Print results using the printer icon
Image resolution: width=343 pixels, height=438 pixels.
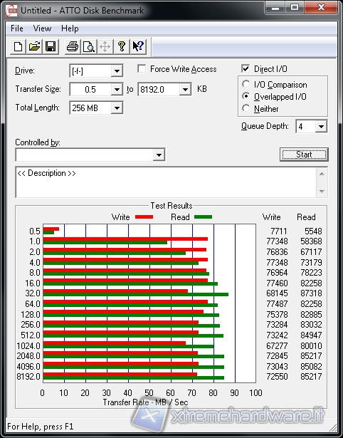point(73,46)
